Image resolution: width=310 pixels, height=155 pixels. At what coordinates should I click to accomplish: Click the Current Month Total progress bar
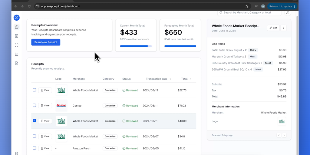click(x=136, y=46)
